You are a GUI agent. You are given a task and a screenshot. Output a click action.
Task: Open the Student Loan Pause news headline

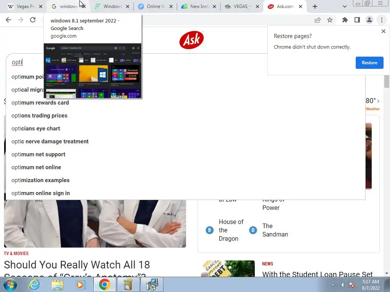tap(317, 274)
